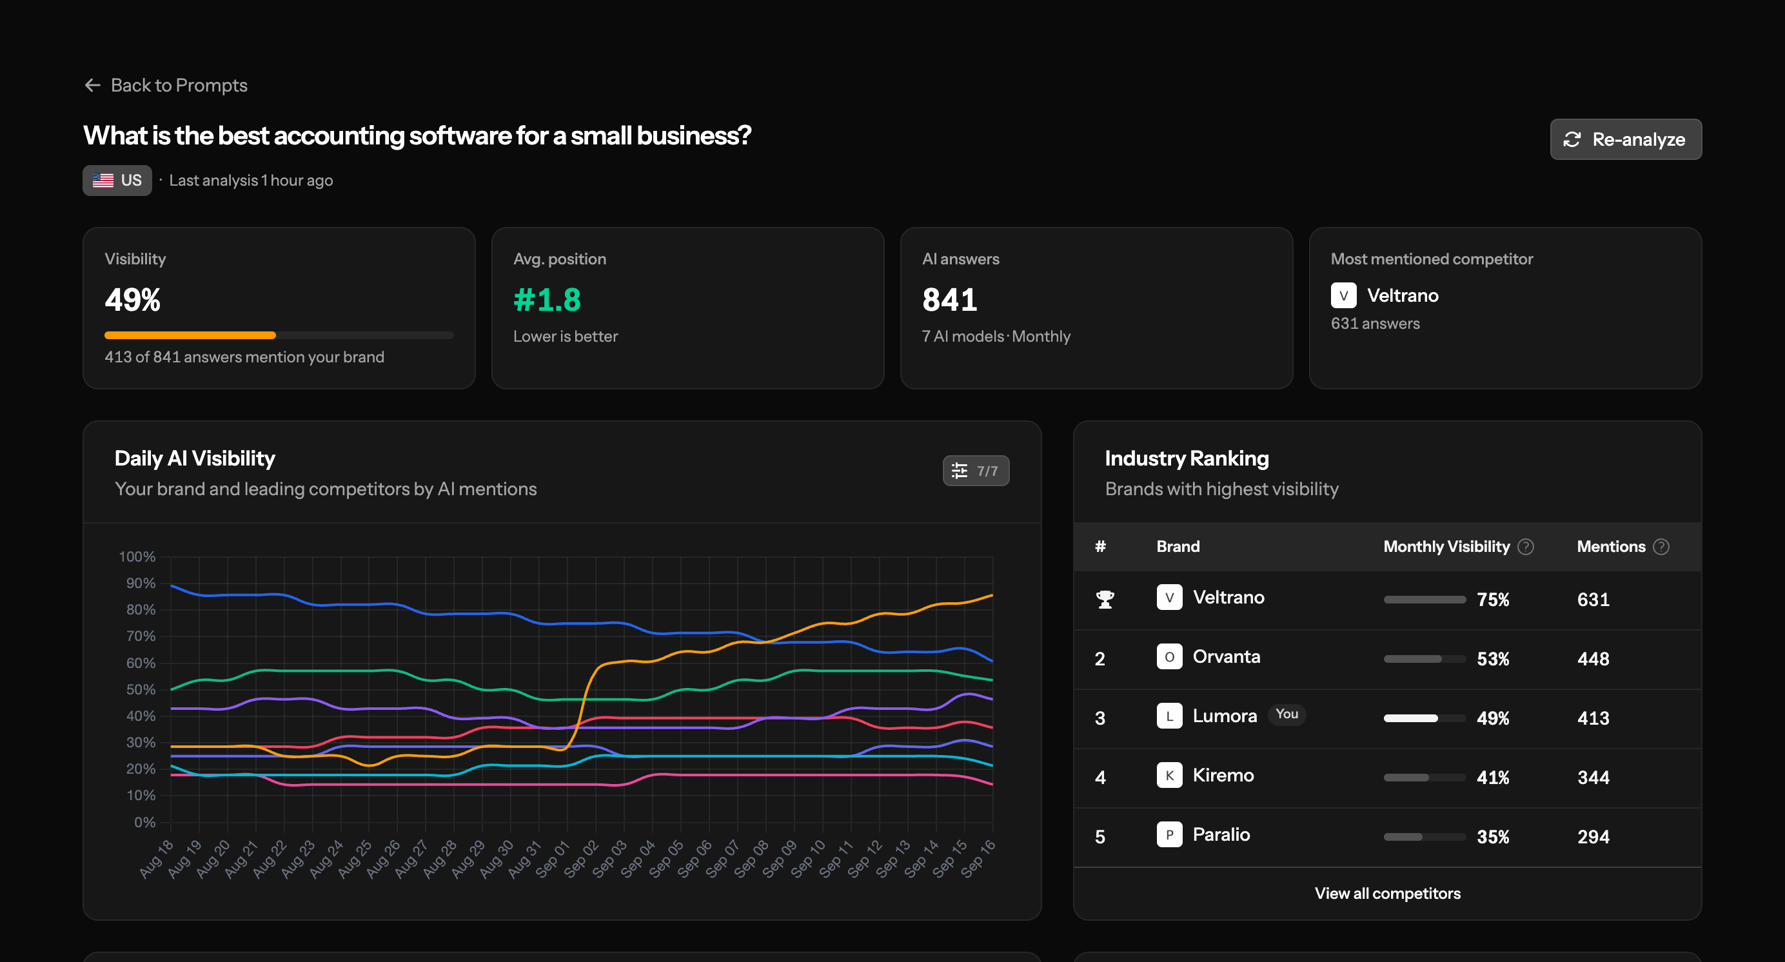The image size is (1785, 962).
Task: Click the trophy icon for rank one
Action: (x=1105, y=599)
